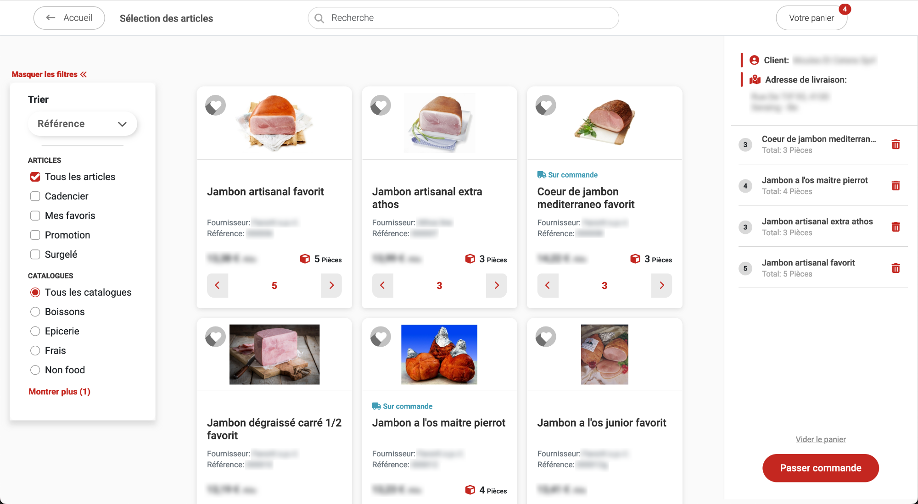Increase quantity of Coeur de jambon mediterraneo
918x504 pixels.
point(661,285)
